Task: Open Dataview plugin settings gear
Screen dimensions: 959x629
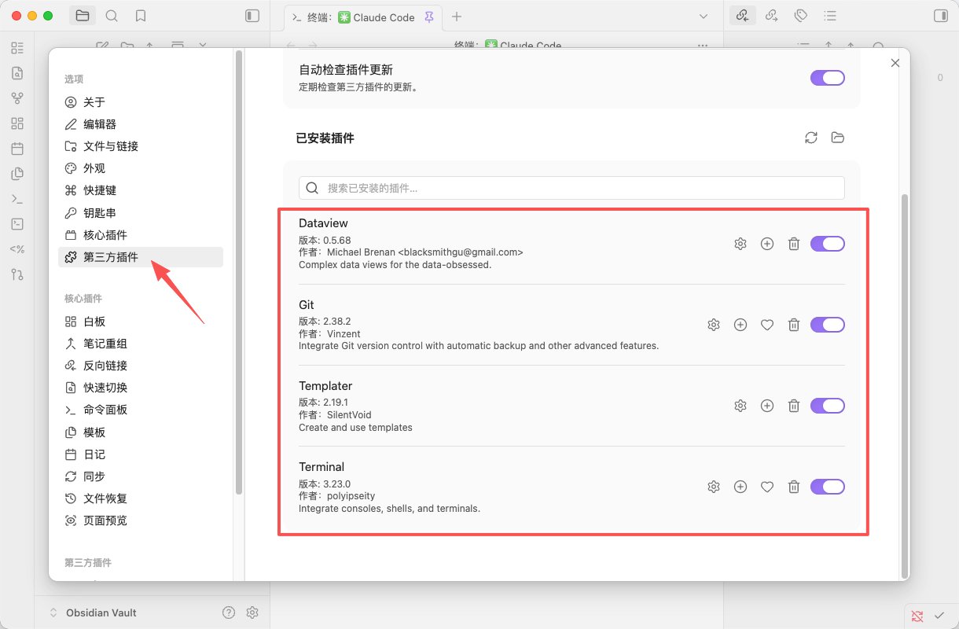Action: [740, 244]
